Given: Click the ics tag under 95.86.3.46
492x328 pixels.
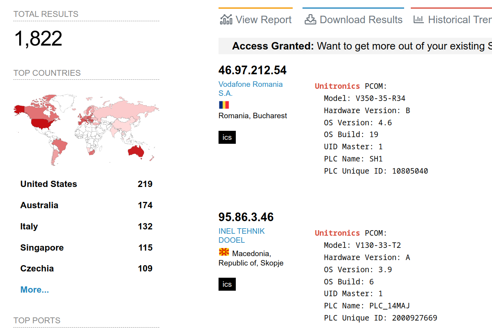Looking at the screenshot, I should pyautogui.click(x=227, y=284).
